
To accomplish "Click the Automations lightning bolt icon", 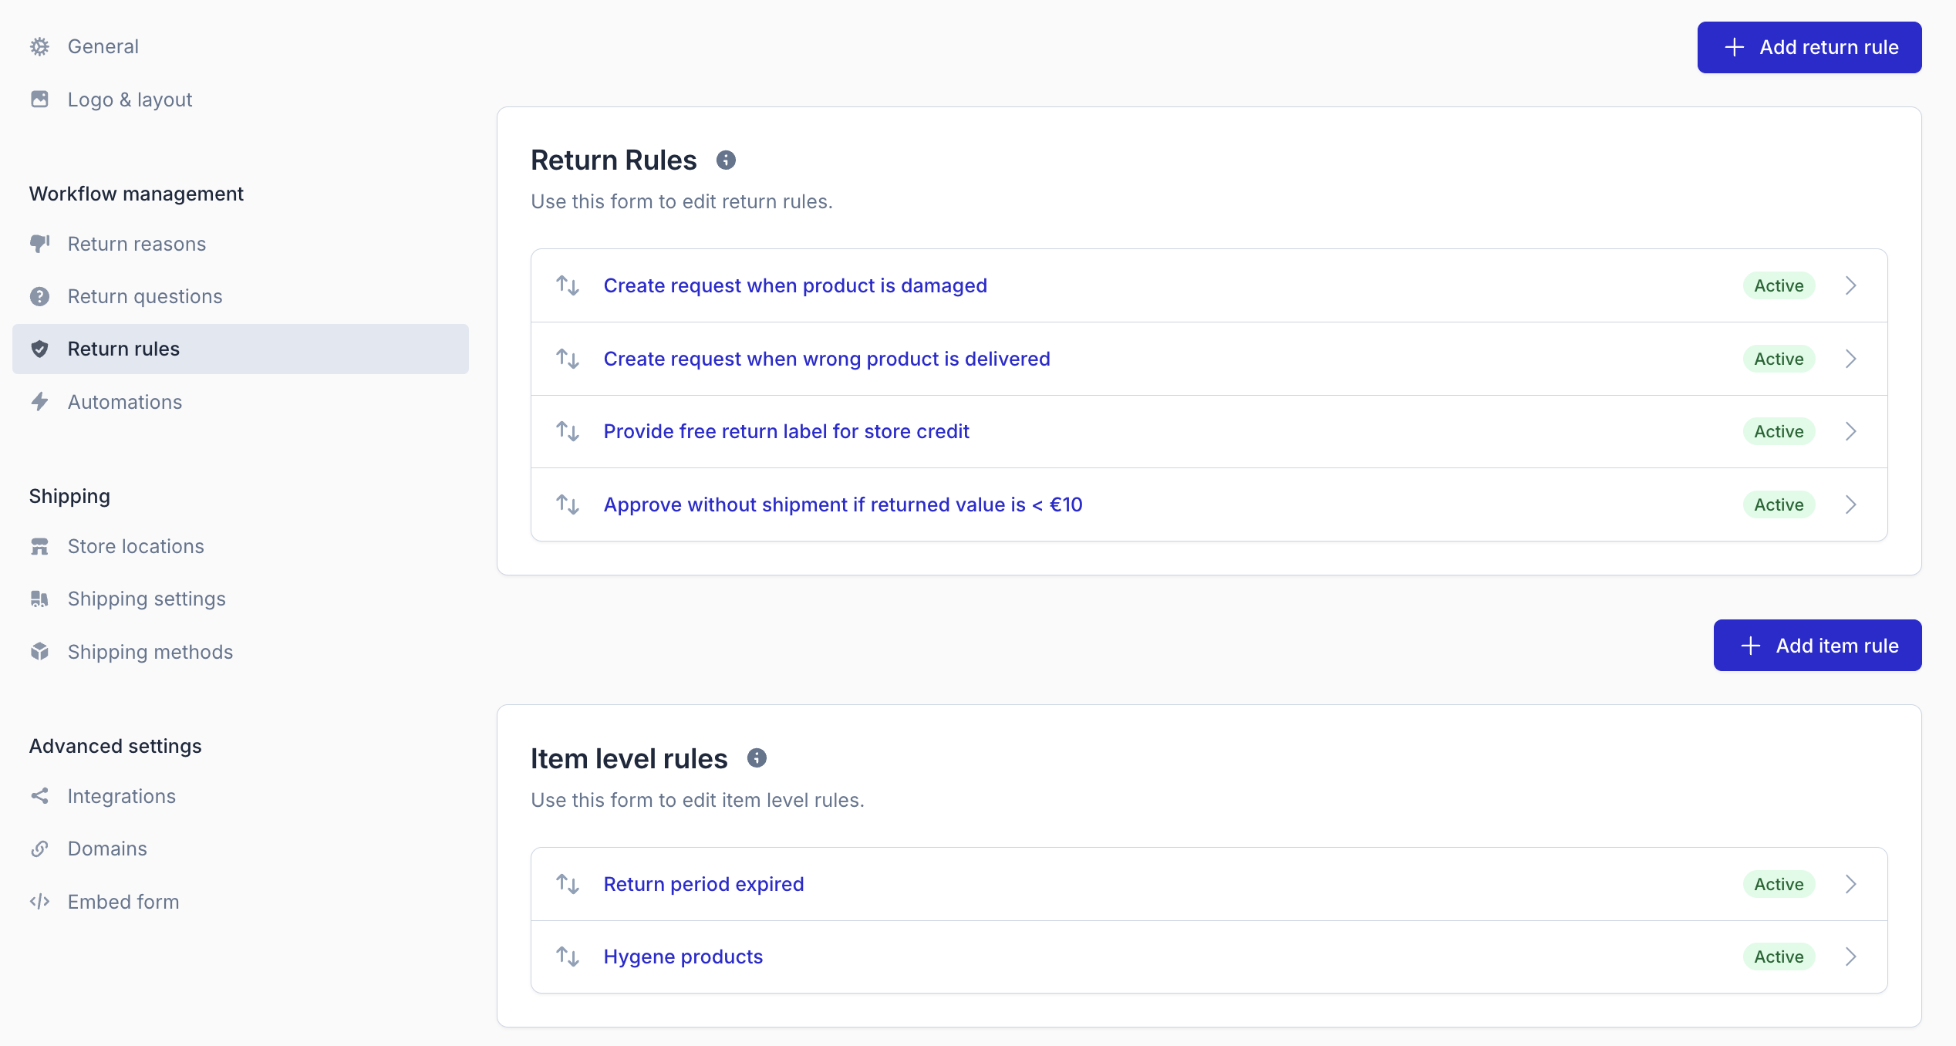I will point(40,402).
